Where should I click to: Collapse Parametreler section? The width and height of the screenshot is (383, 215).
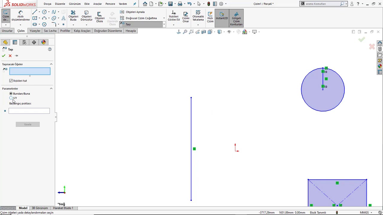coord(51,88)
